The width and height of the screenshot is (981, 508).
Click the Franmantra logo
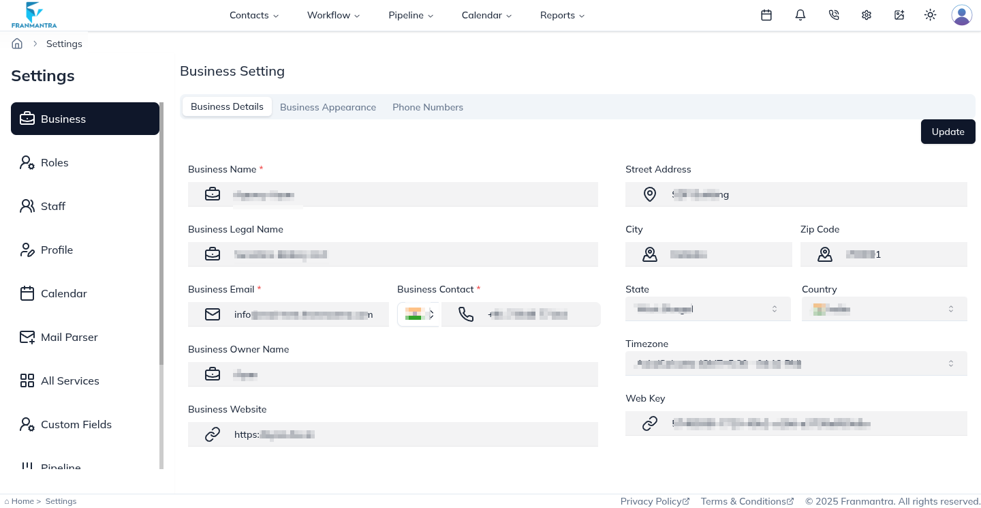point(34,14)
